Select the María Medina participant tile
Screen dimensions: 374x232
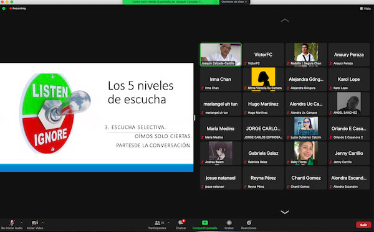(x=221, y=129)
